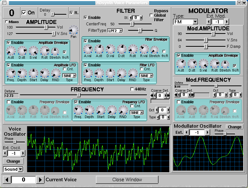Click the A.val knob in Filter Envelope
248x188 pixels.
pos(88,49)
